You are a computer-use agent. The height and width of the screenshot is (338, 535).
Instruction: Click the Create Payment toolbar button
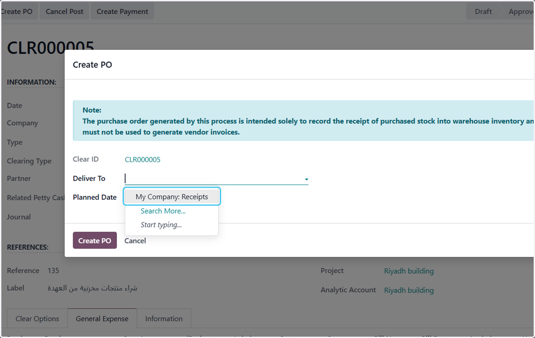pyautogui.click(x=122, y=12)
